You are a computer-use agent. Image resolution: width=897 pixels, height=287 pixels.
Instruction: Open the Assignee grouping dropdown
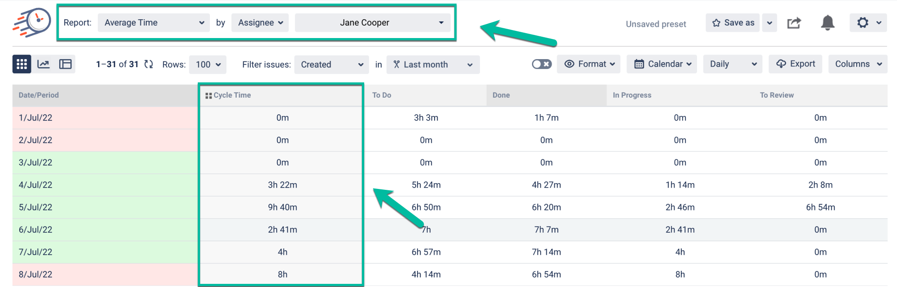point(260,22)
